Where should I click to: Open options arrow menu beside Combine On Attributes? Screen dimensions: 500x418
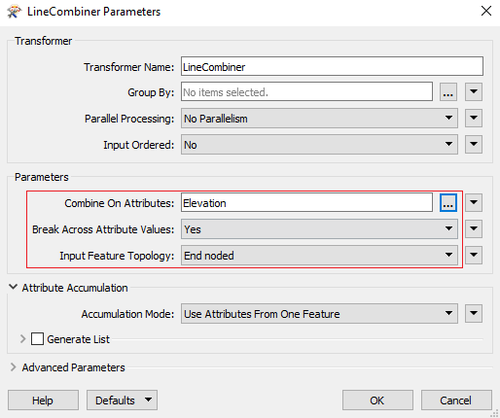474,203
